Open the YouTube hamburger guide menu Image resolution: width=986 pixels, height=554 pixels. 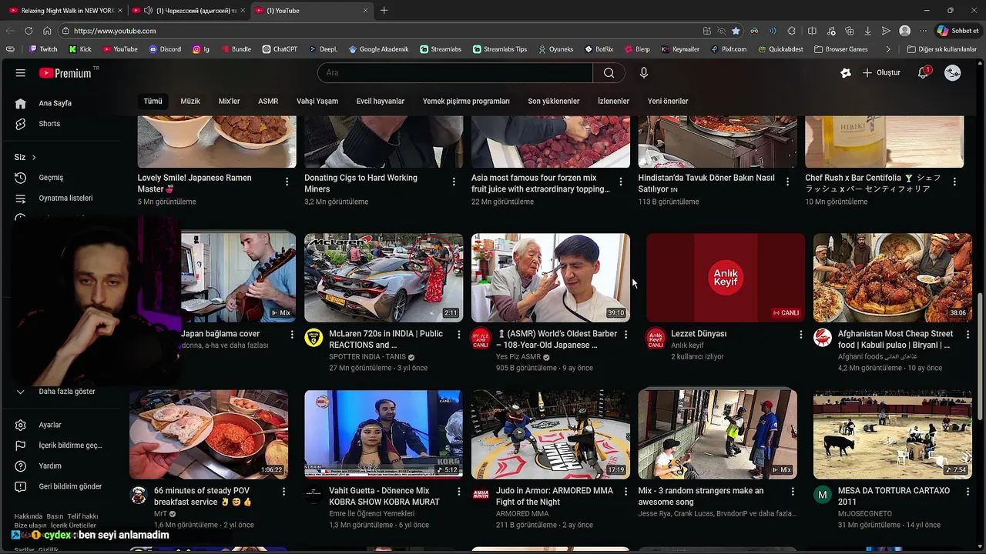click(21, 73)
